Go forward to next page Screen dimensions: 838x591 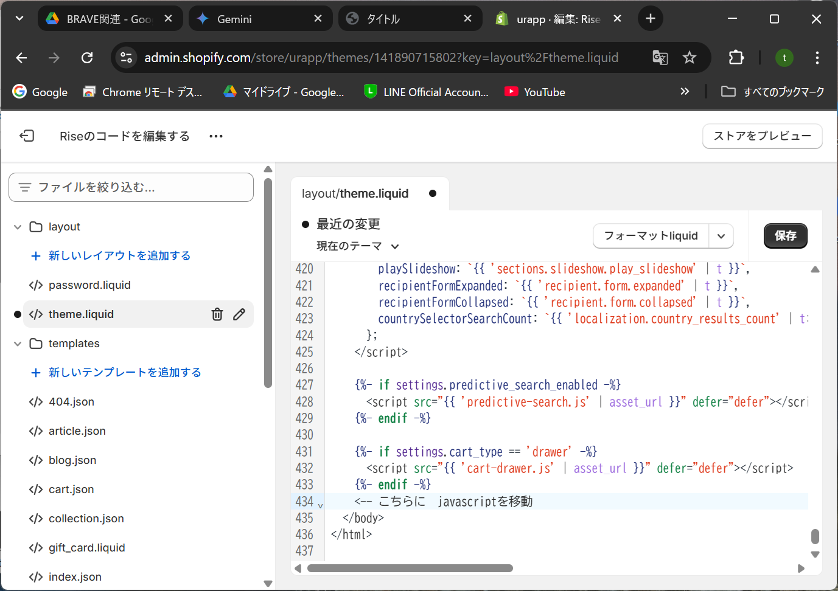click(54, 58)
